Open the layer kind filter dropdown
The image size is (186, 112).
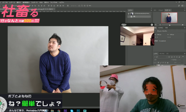pyautogui.click(x=159, y=57)
